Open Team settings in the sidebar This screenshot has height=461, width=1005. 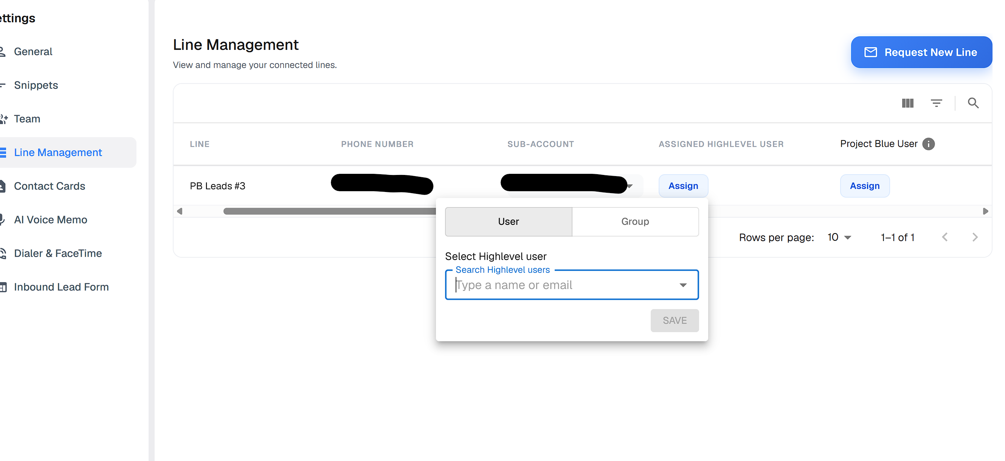tap(27, 119)
